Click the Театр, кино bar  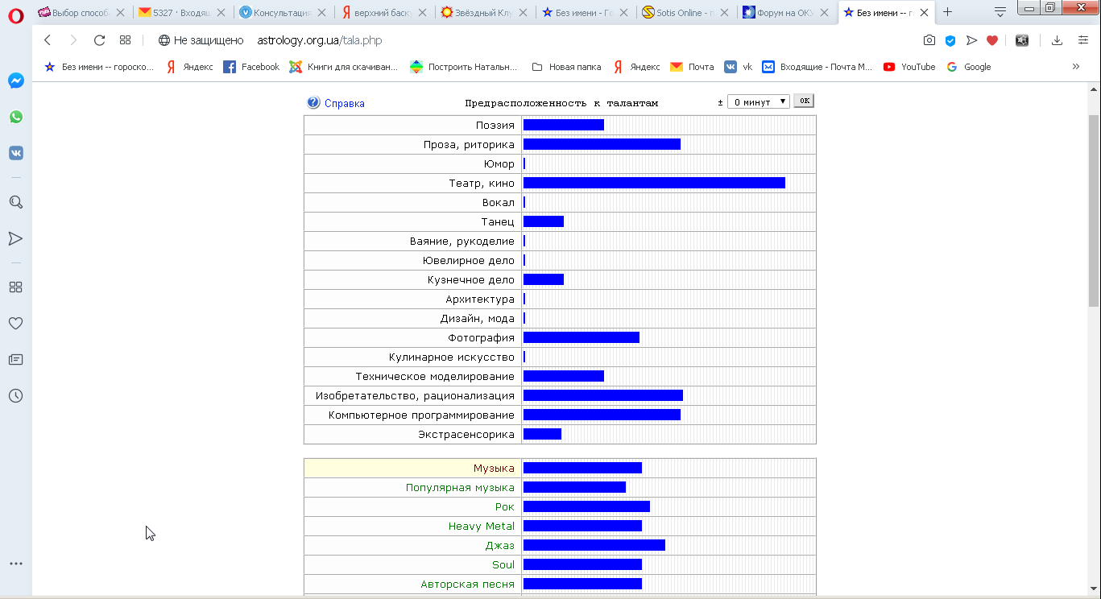click(654, 183)
